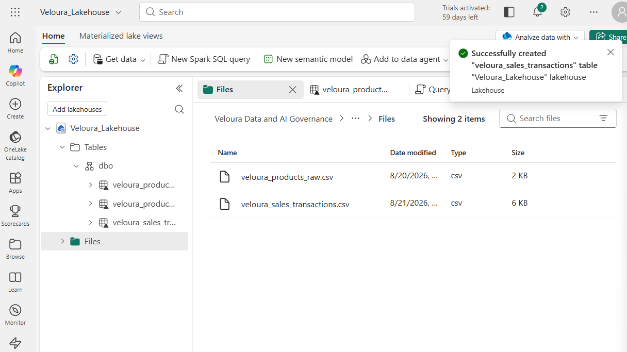Open the More options ellipsis in the header

pyautogui.click(x=593, y=12)
